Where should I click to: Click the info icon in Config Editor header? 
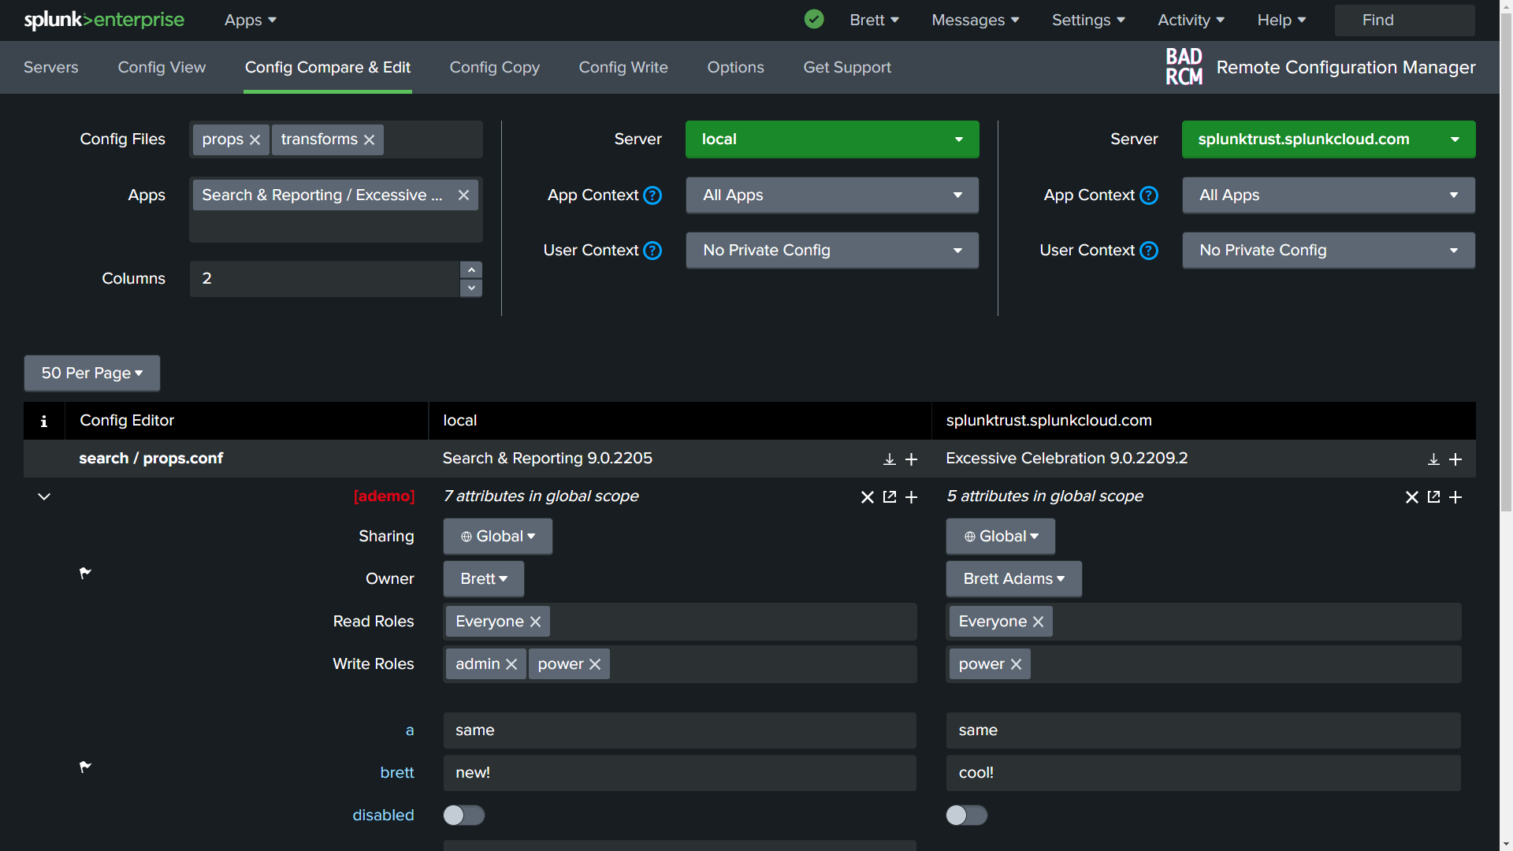[44, 421]
